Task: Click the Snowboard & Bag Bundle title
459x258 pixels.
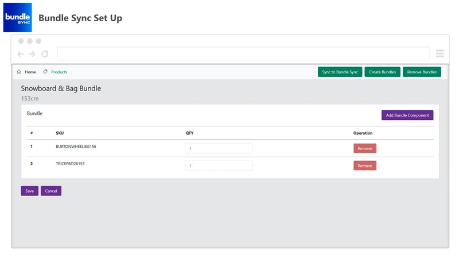Action: 61,88
